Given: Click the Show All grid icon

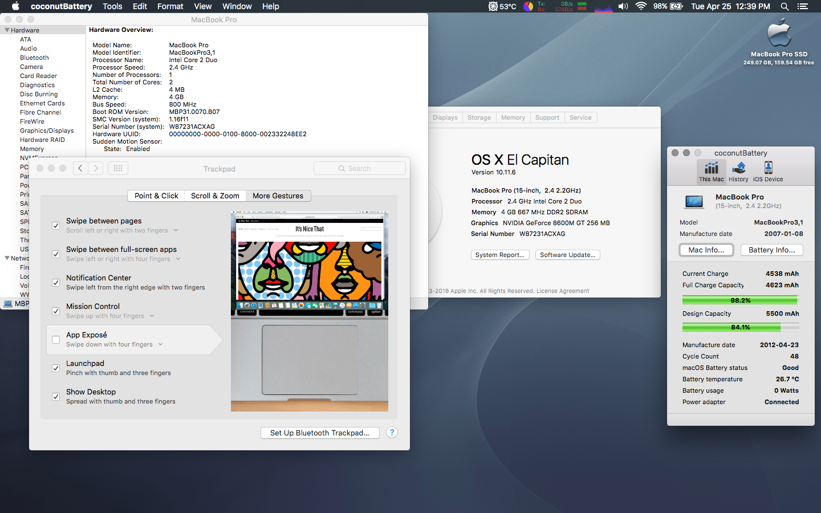Looking at the screenshot, I should (x=118, y=168).
